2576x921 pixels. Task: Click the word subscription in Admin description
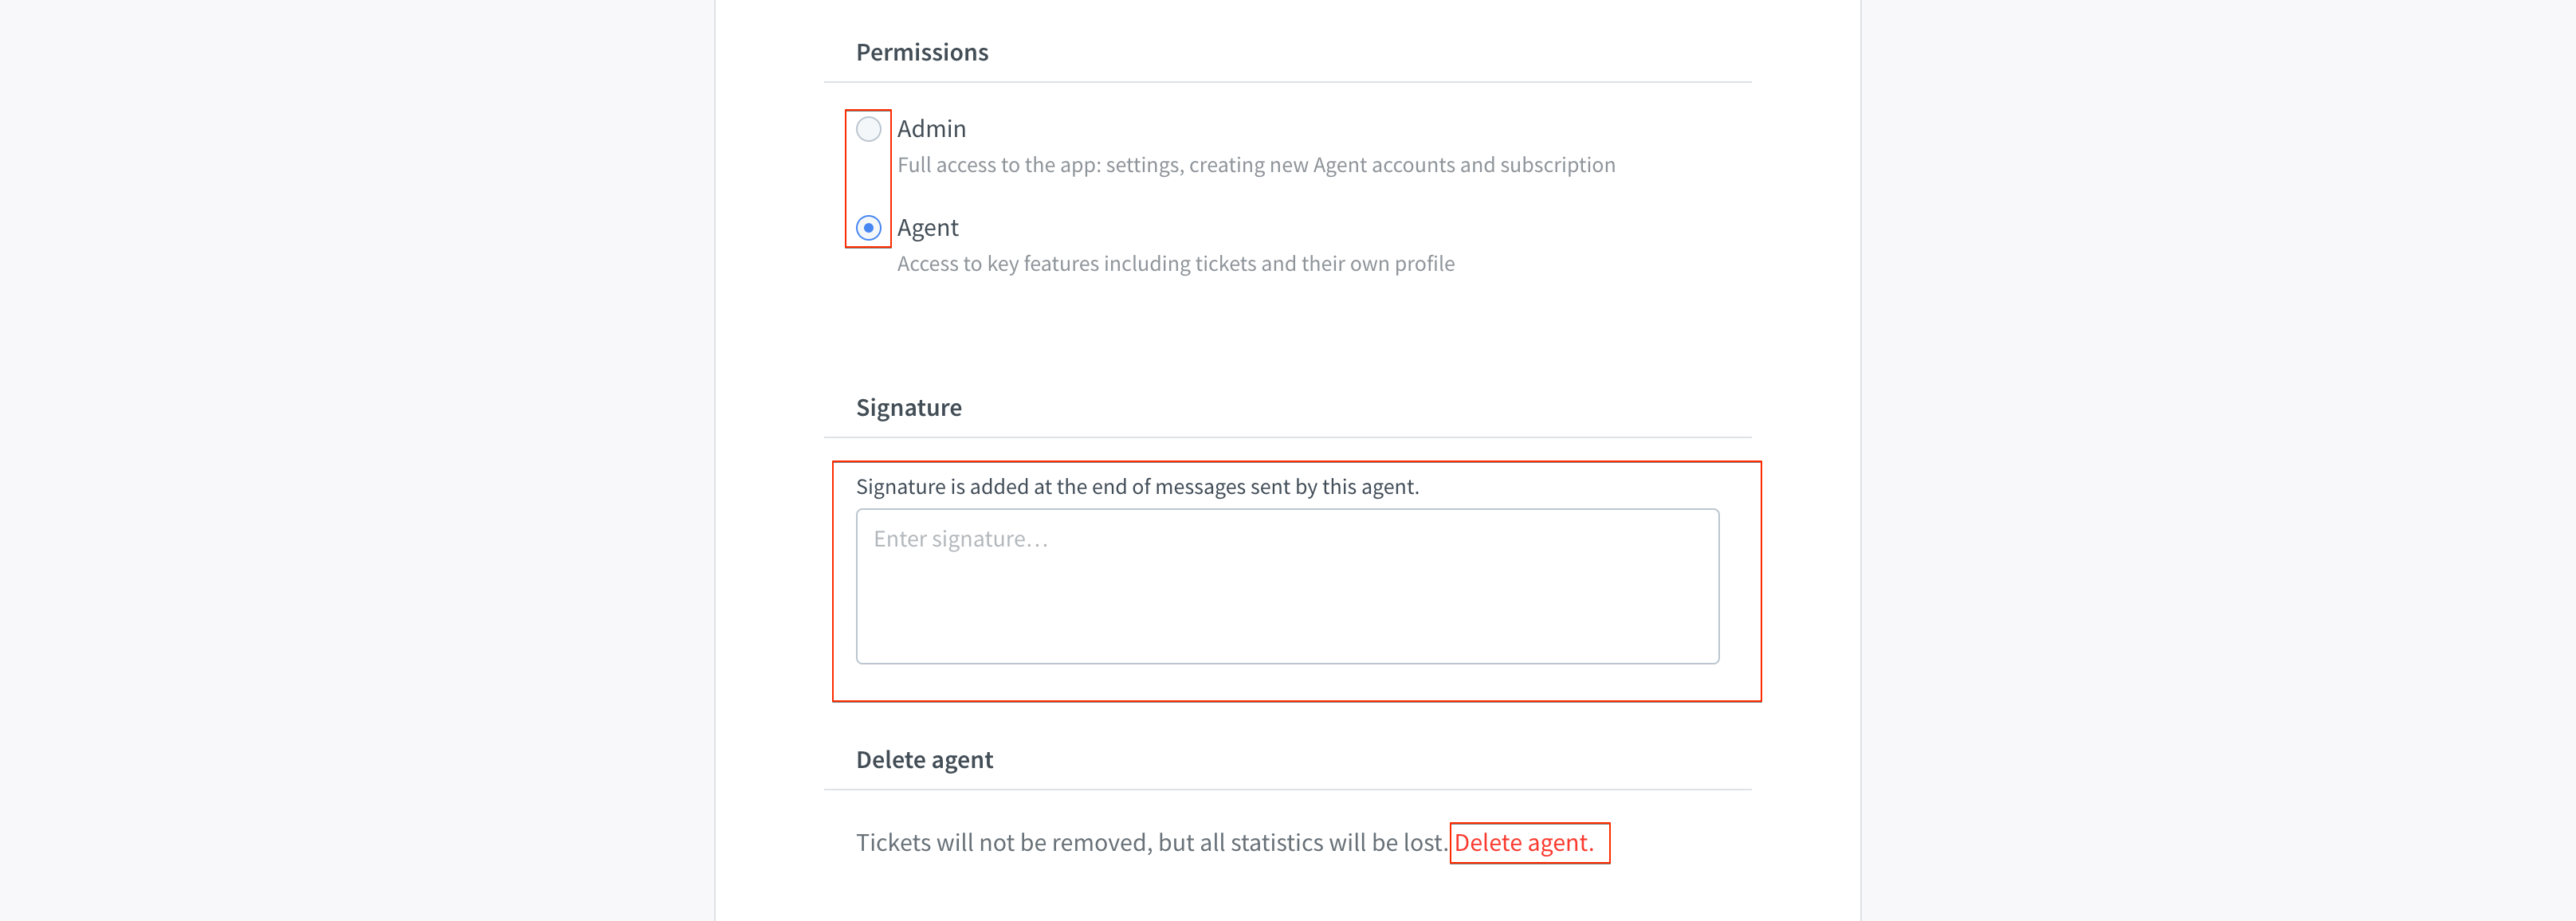pos(1557,165)
